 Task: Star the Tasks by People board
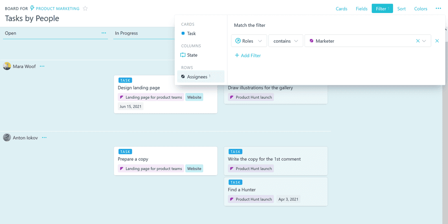point(85,9)
